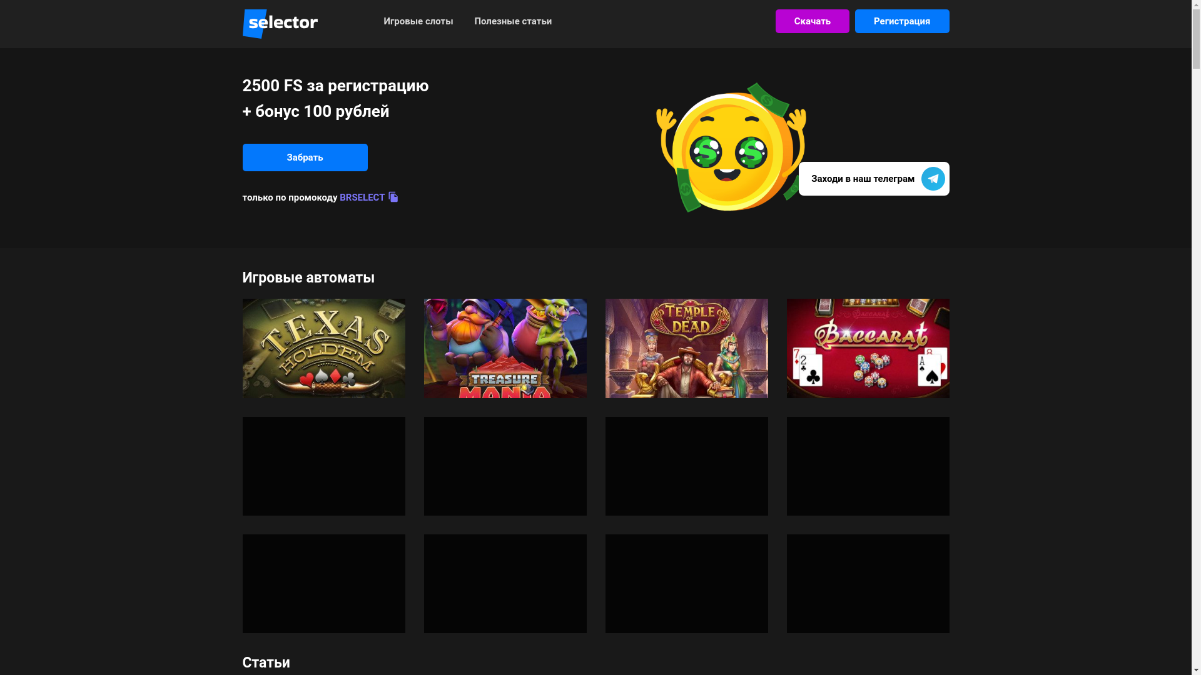Click the Скачать button
This screenshot has height=675, width=1201.
coord(812,21)
